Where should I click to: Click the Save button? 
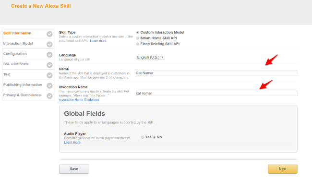click(74, 169)
